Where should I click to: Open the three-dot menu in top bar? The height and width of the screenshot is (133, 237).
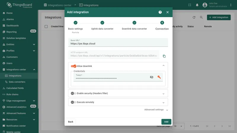pos(231,5)
